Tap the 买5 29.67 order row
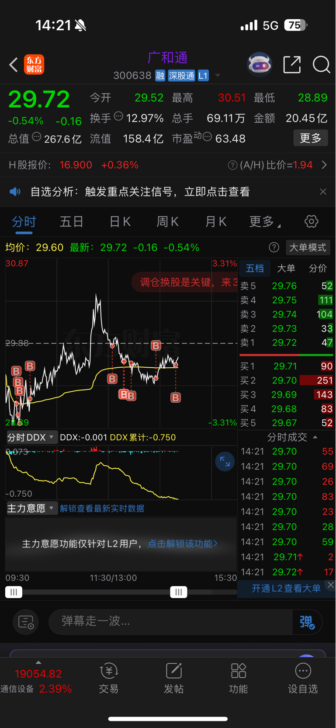The width and height of the screenshot is (336, 728). (286, 423)
